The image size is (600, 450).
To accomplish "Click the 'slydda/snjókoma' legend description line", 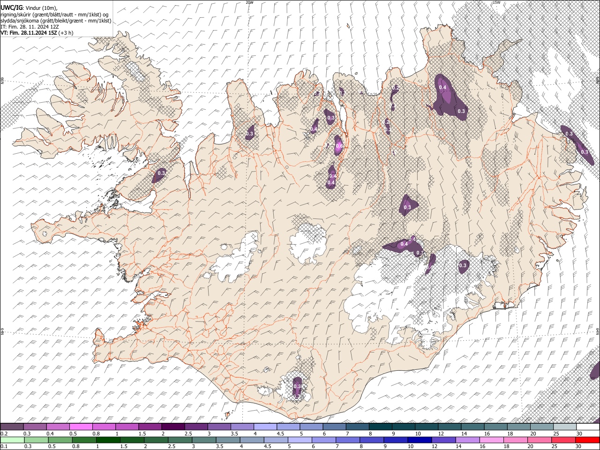I will click(x=56, y=21).
